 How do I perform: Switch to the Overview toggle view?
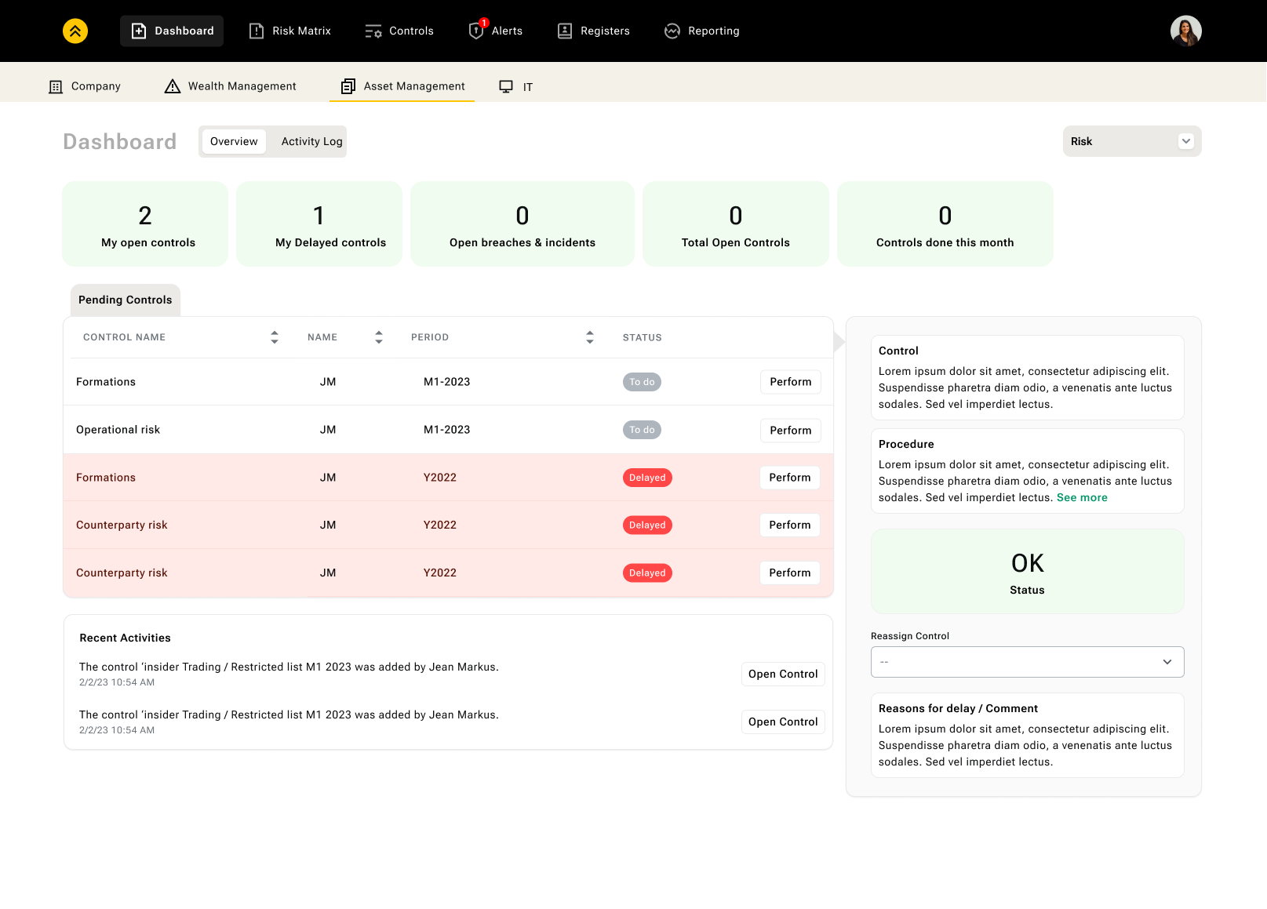[x=234, y=142]
